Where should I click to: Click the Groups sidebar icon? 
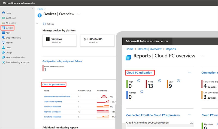coord(3,52)
